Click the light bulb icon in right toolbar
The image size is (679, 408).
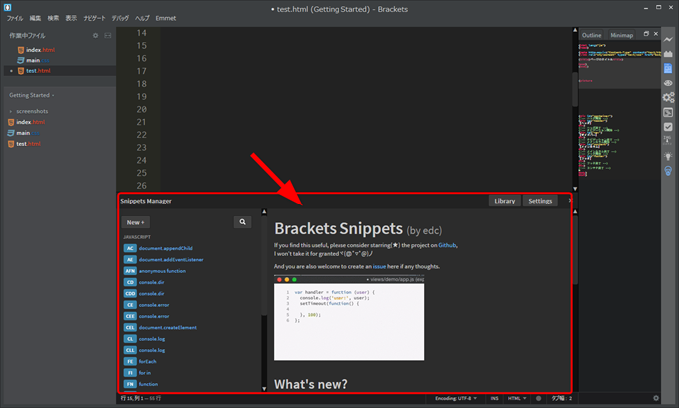[668, 156]
